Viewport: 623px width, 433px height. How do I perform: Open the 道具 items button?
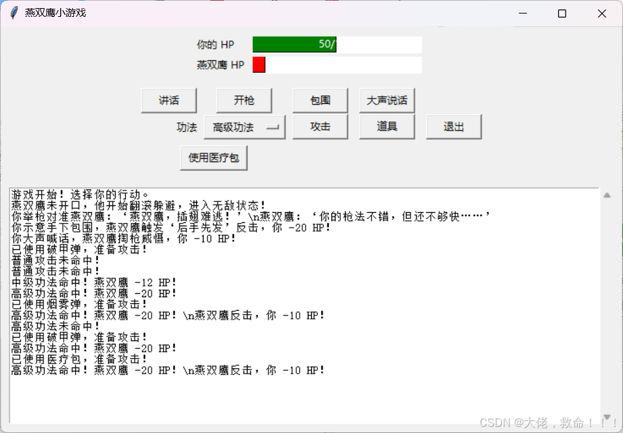[x=387, y=126]
